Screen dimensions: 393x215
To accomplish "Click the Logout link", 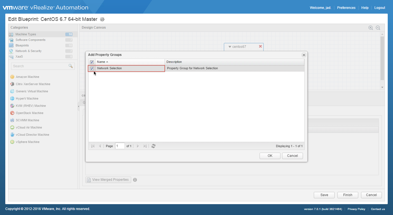I will [x=380, y=8].
